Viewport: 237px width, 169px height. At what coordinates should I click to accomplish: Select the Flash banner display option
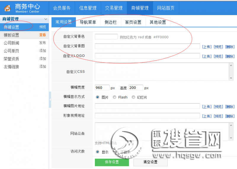pyautogui.click(x=114, y=97)
